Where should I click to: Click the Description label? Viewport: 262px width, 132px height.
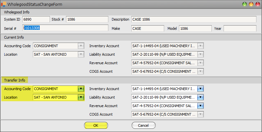(x=120, y=19)
